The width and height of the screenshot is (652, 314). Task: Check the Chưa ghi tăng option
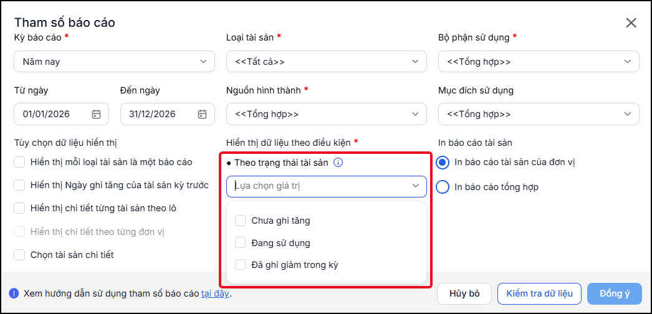coord(241,221)
